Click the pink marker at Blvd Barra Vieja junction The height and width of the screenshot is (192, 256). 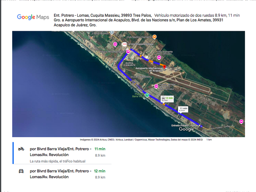click(128, 52)
